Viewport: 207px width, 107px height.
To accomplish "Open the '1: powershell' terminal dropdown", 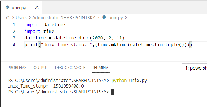I will coord(194,68).
